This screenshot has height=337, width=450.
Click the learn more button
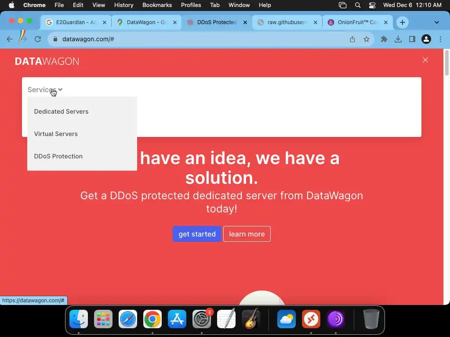pyautogui.click(x=247, y=234)
